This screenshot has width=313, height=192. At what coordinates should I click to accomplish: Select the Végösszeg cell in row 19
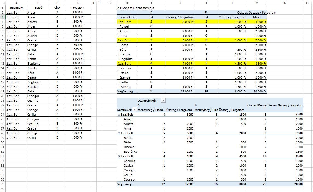click(x=127, y=91)
